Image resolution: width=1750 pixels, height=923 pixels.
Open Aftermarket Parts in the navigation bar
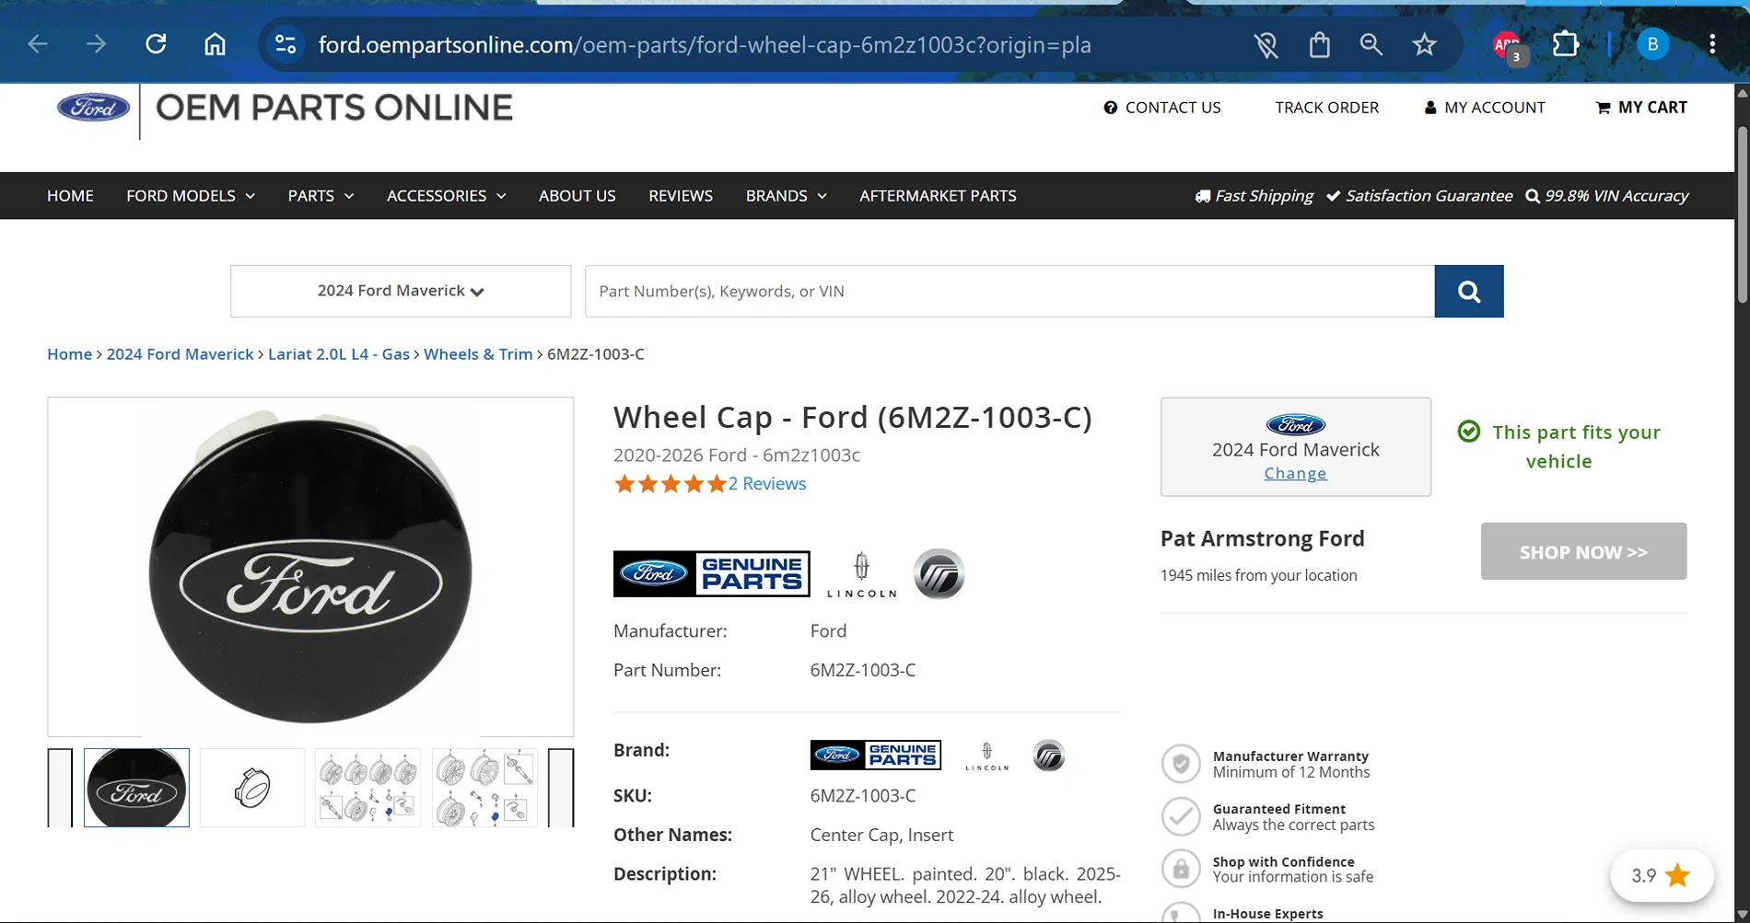(938, 196)
